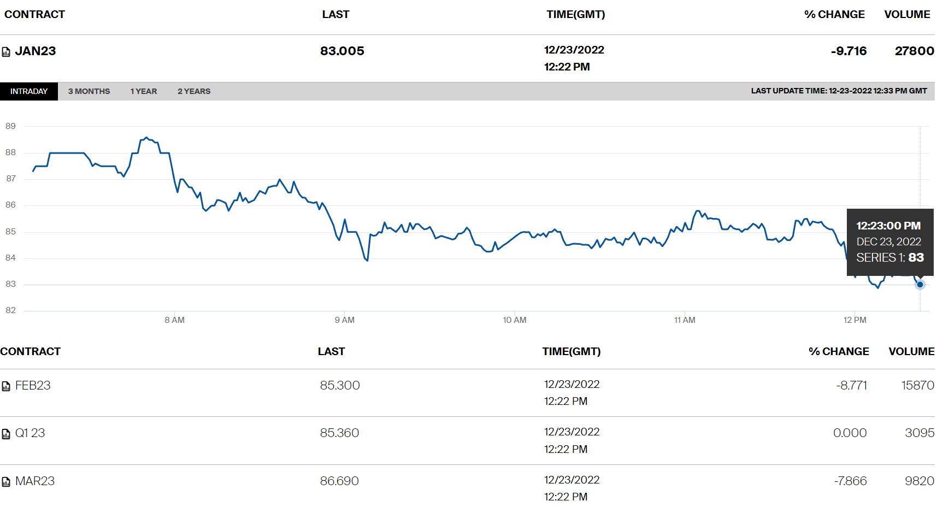The height and width of the screenshot is (507, 937).
Task: Click the 12 PM label on time axis
Action: click(855, 320)
